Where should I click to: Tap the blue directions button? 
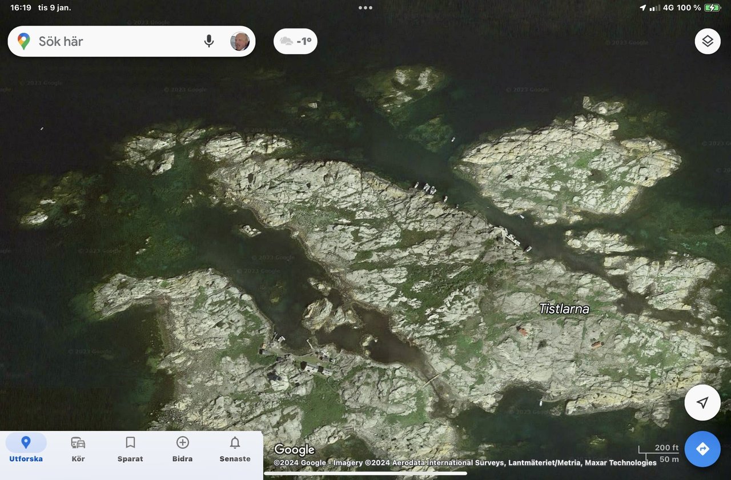tap(702, 449)
